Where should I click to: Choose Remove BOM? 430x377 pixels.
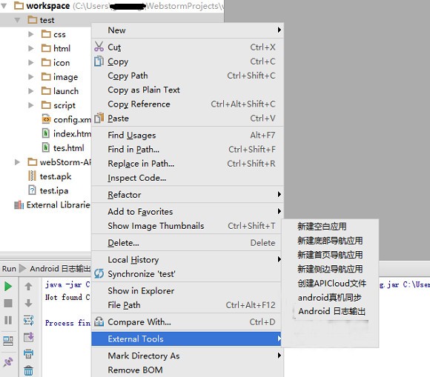pos(188,370)
